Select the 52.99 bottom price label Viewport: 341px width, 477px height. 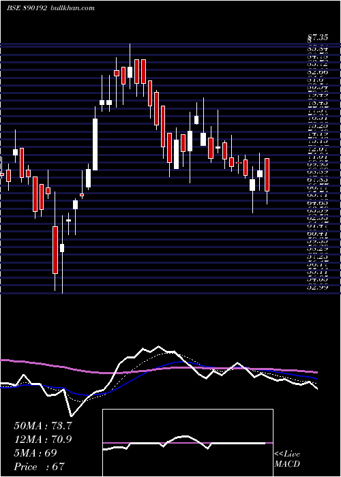coord(318,287)
